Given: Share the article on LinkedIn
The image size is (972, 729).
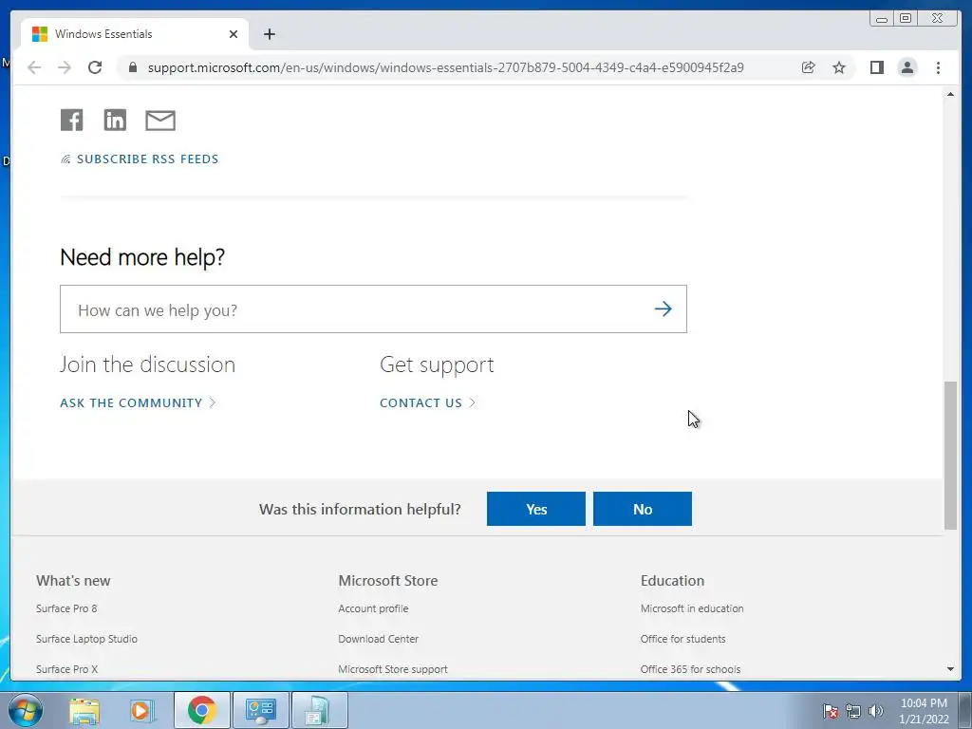Looking at the screenshot, I should [115, 120].
